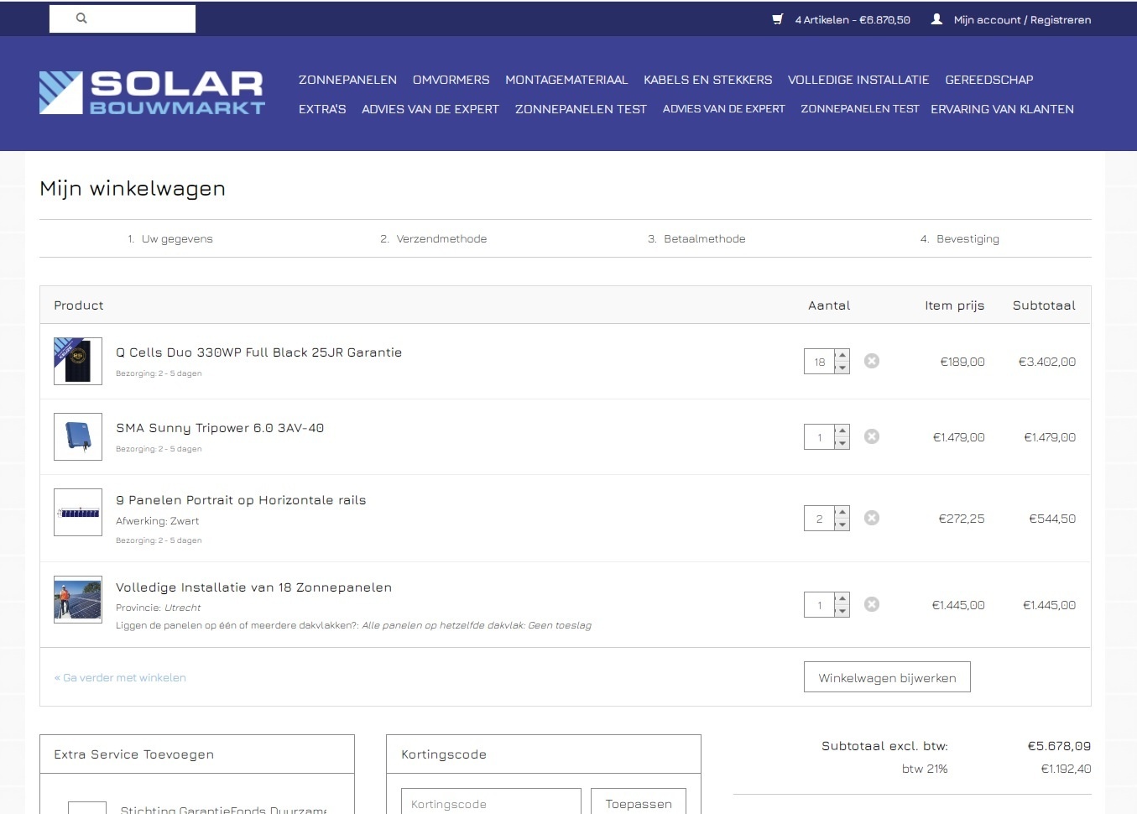This screenshot has height=814, width=1137.
Task: Focus the Kortingscode input field
Action: pyautogui.click(x=491, y=803)
